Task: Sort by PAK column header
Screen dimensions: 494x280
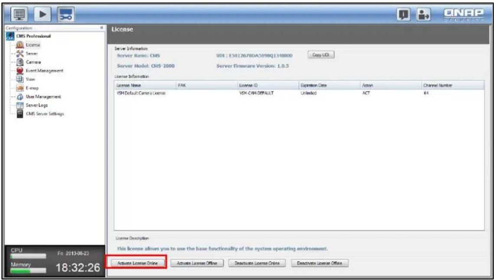Action: tap(206, 85)
